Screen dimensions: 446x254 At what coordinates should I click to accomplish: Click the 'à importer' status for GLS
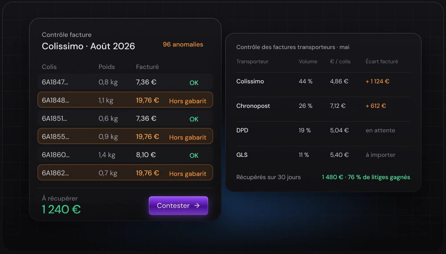point(380,155)
